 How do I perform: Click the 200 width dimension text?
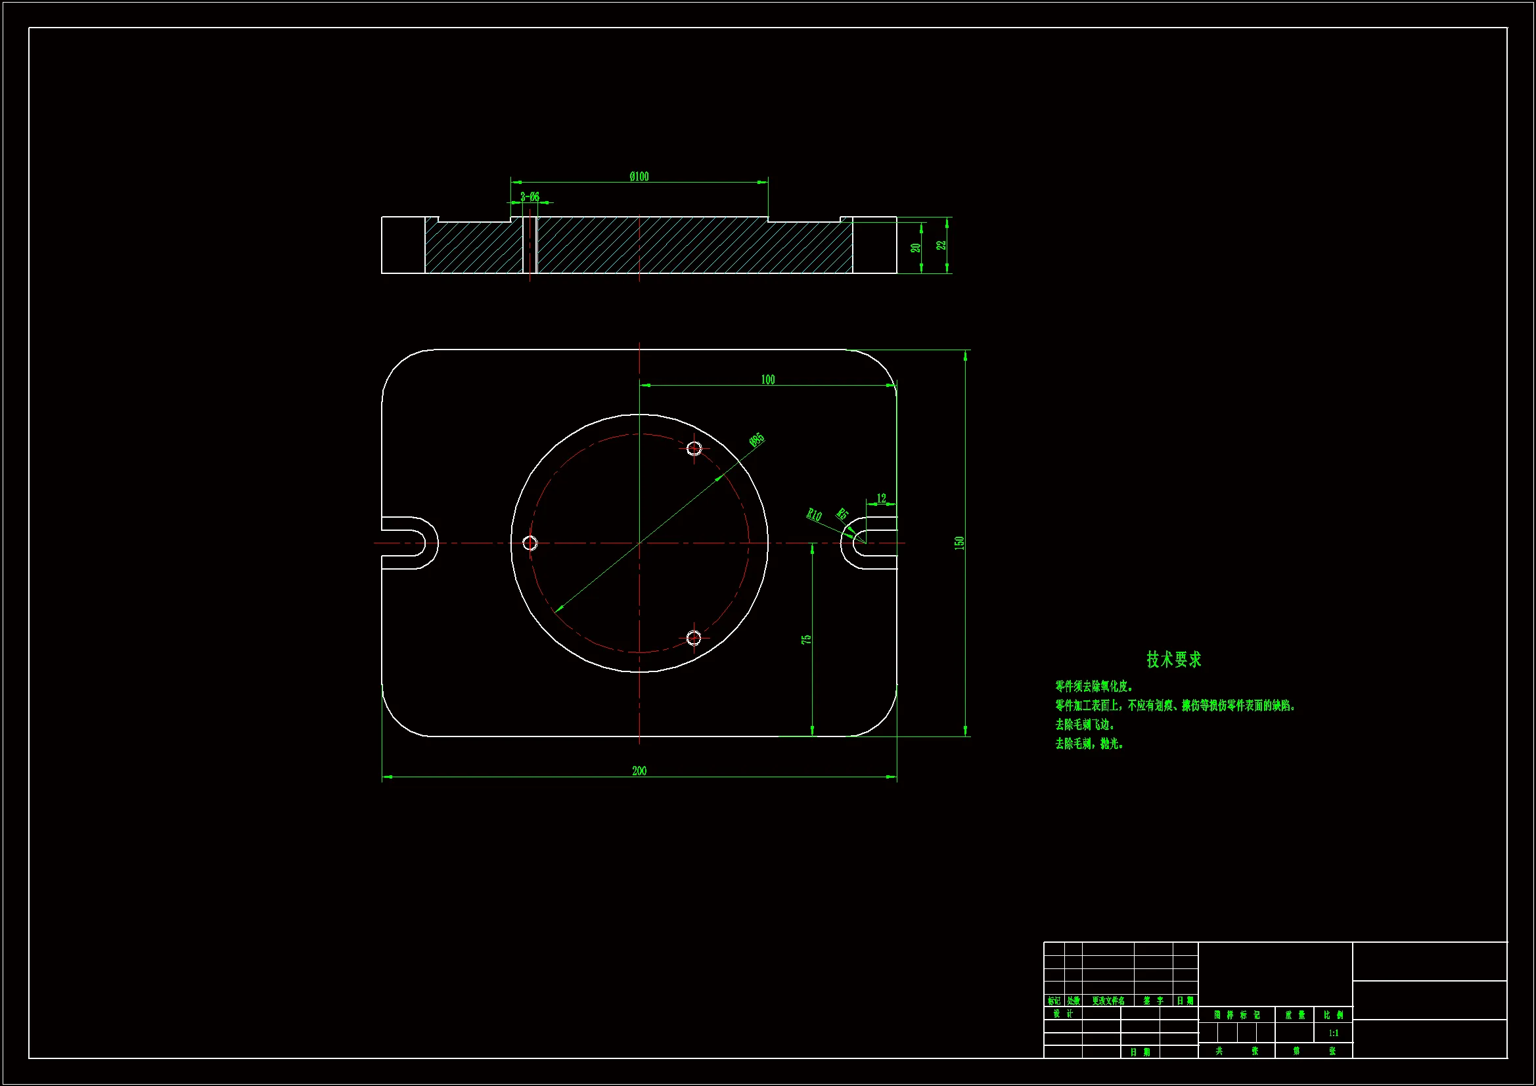pos(639,771)
